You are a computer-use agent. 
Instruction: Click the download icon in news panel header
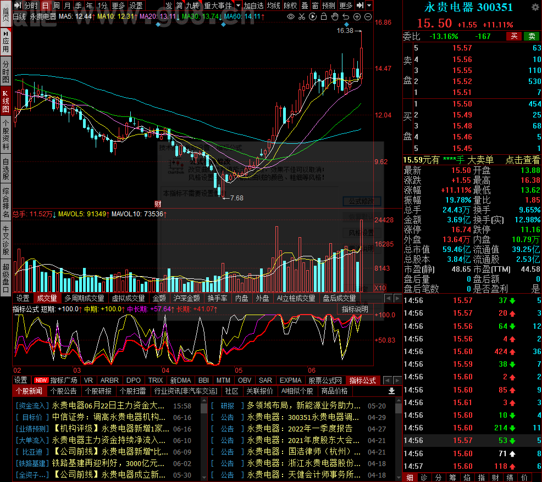pyautogui.click(x=391, y=391)
